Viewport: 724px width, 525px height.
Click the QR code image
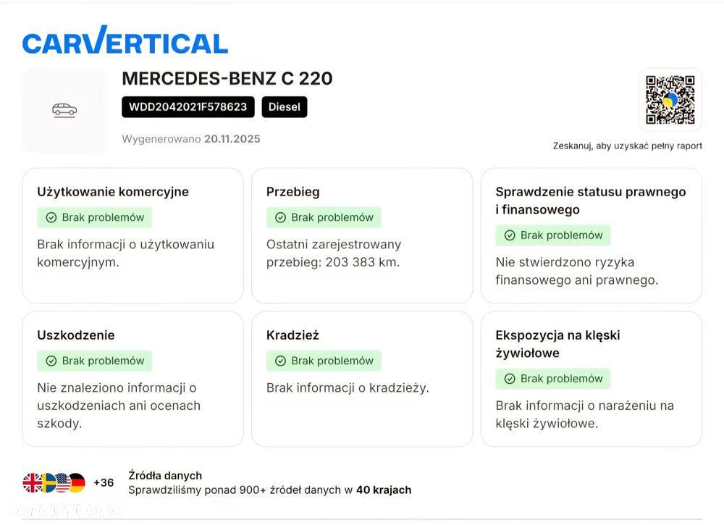point(670,100)
